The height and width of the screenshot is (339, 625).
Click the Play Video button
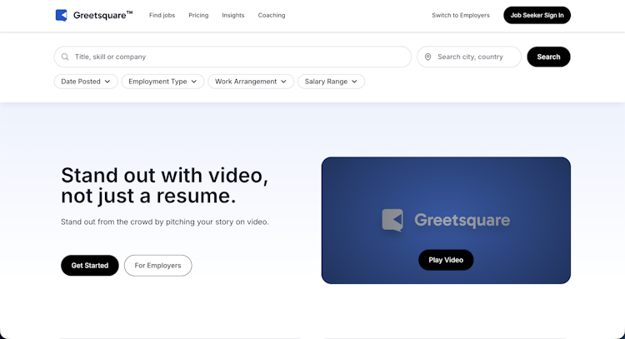click(446, 260)
